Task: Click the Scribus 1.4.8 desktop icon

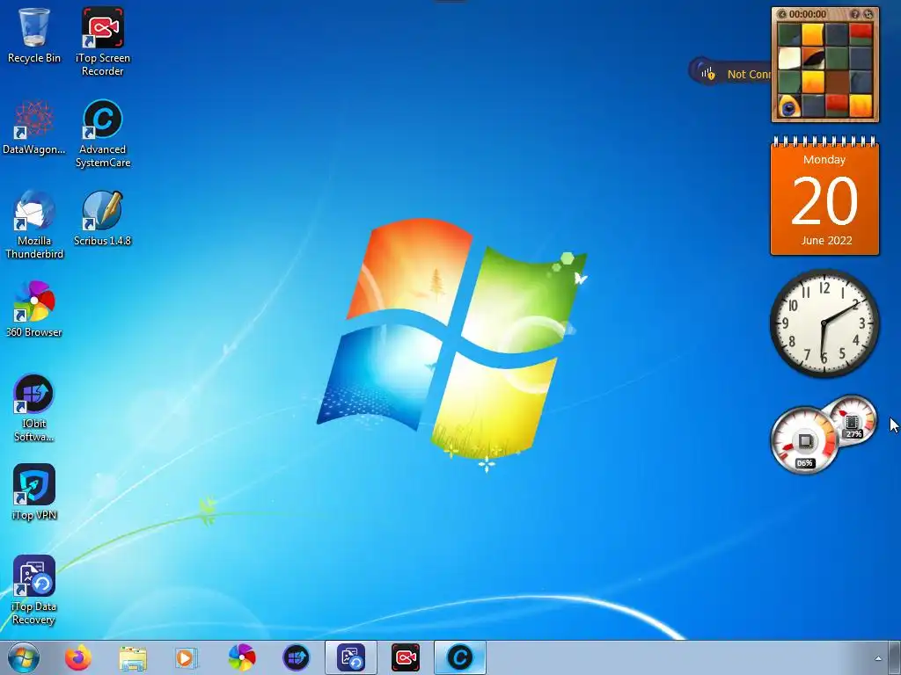Action: click(102, 219)
